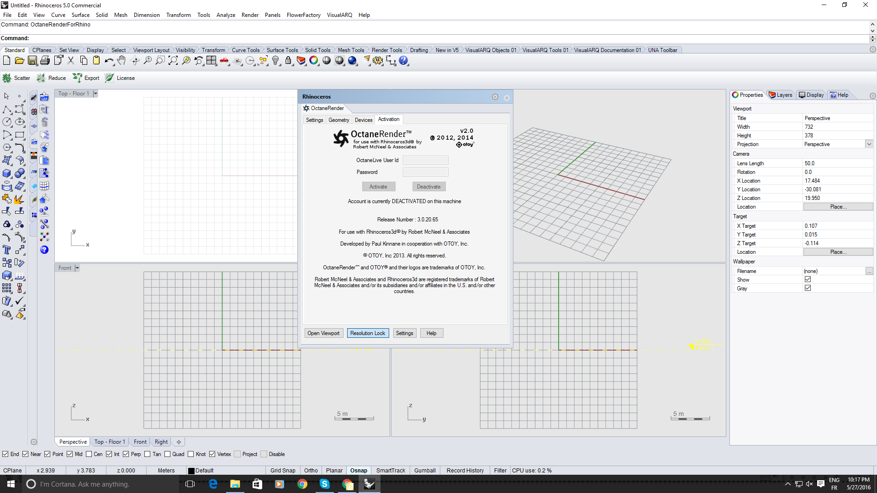Click the Zoom Extents icon

pos(173,61)
